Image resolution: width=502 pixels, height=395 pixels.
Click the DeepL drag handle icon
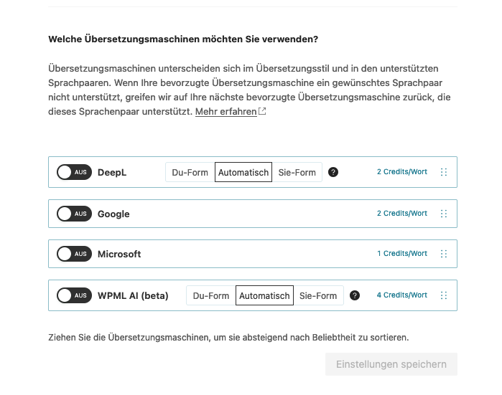[443, 172]
